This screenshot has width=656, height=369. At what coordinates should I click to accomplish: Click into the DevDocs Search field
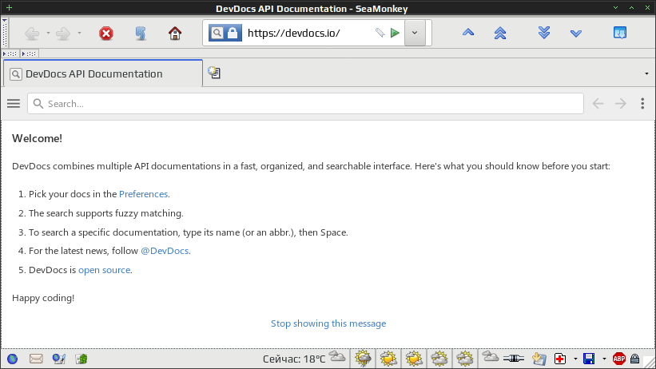(305, 103)
